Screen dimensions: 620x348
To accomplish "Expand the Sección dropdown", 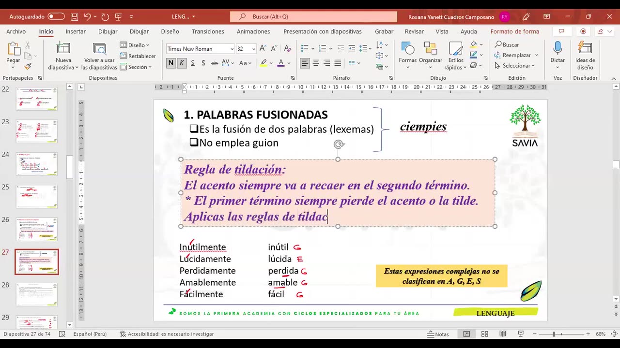I will 136,67.
